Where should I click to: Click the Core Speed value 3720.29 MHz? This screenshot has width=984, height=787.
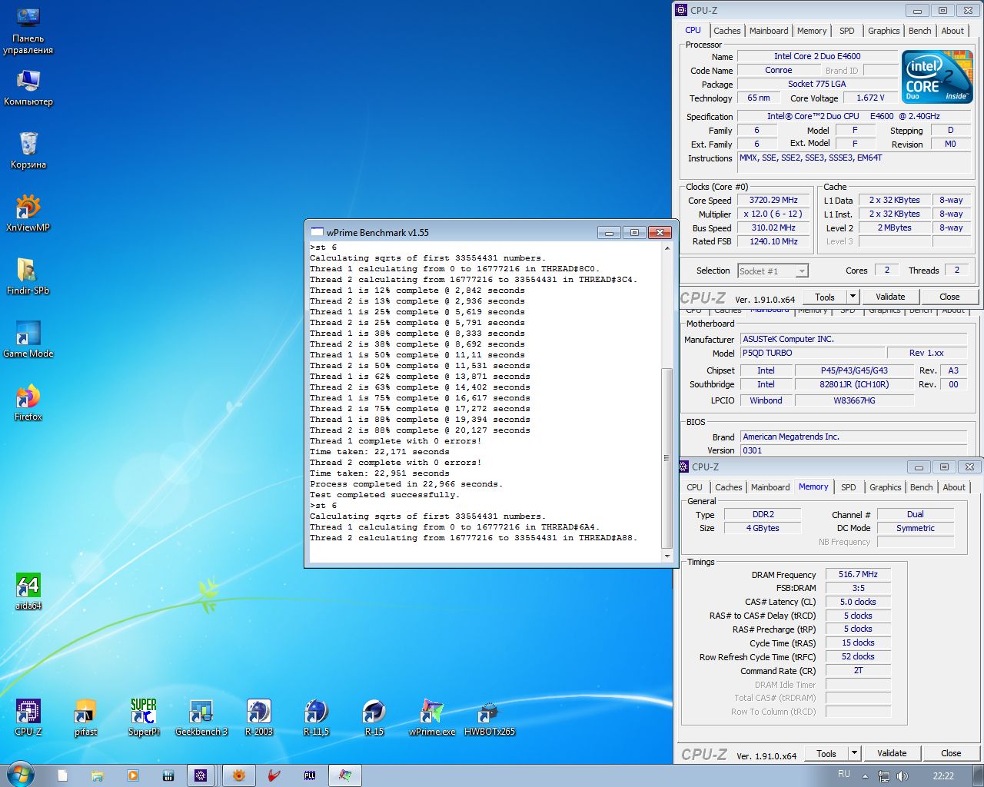pyautogui.click(x=773, y=200)
